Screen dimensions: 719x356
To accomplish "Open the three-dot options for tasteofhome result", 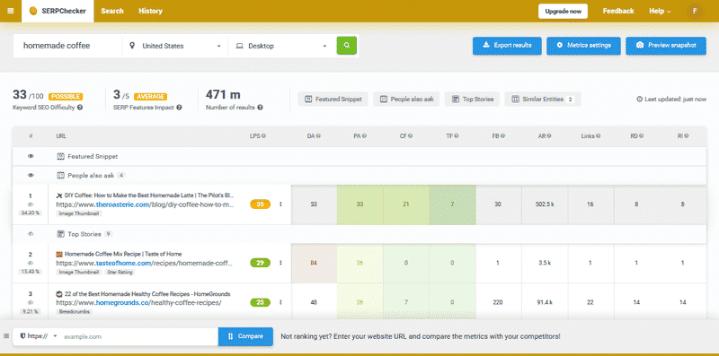I will point(280,263).
